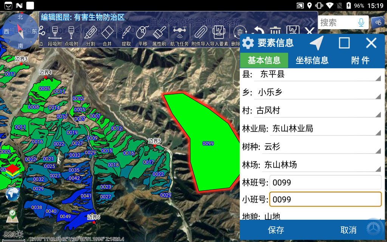This screenshot has width=387, height=242.
Task: Click the 林班号 input field
Action: 325,183
